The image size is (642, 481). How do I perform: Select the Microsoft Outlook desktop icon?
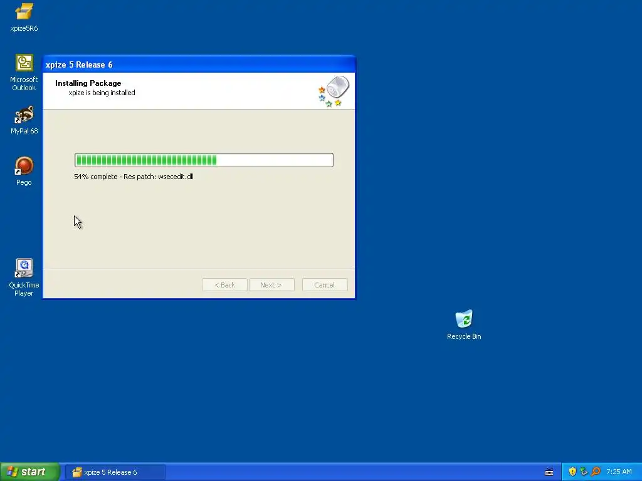24,73
